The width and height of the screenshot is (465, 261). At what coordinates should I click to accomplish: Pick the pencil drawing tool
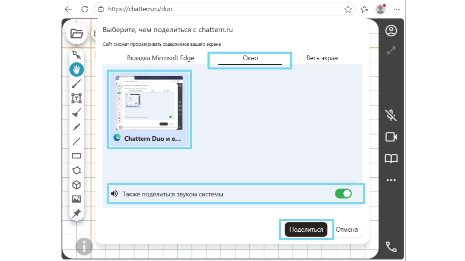(77, 127)
